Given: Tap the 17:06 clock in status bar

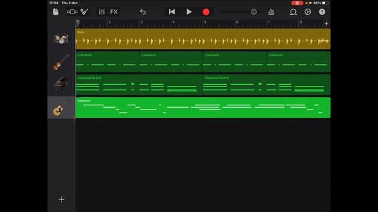Looking at the screenshot, I should (x=54, y=3).
